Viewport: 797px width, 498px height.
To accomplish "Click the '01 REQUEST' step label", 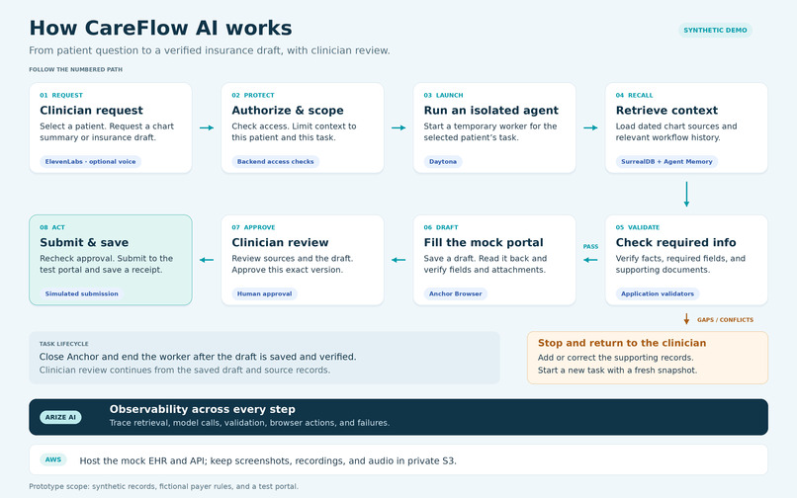I will click(x=61, y=95).
